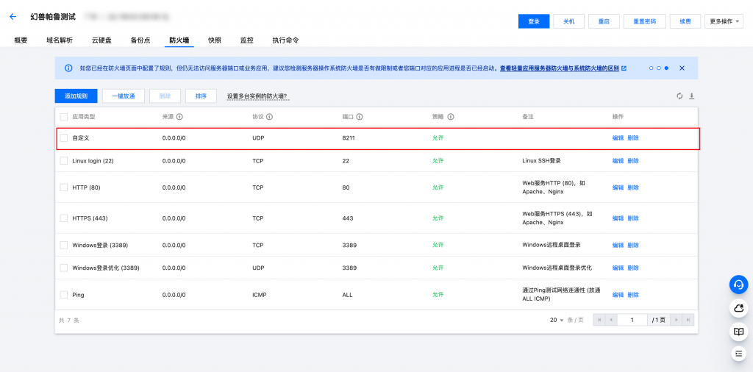
Task: Click the cloud shell floating icon
Action: click(x=738, y=308)
